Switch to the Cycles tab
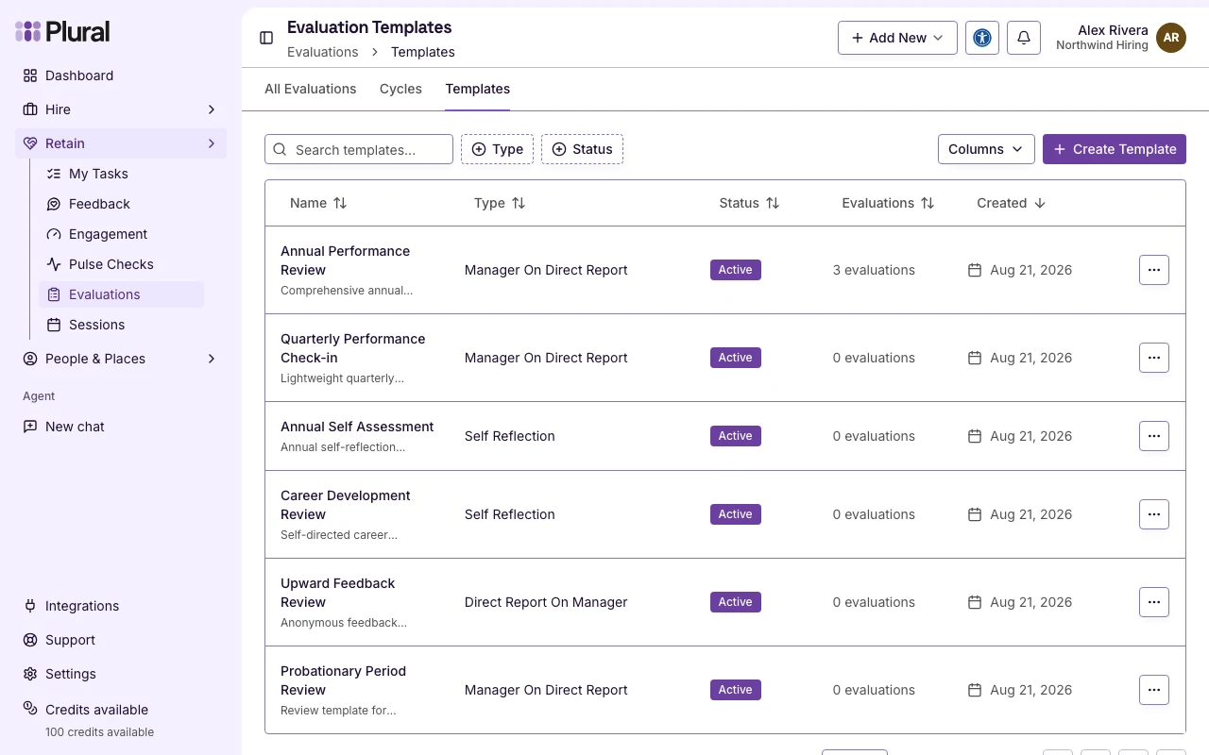This screenshot has width=1209, height=755. [x=400, y=89]
